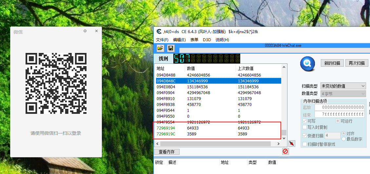
Task: Select the 对齐 radio button
Action: click(x=343, y=133)
